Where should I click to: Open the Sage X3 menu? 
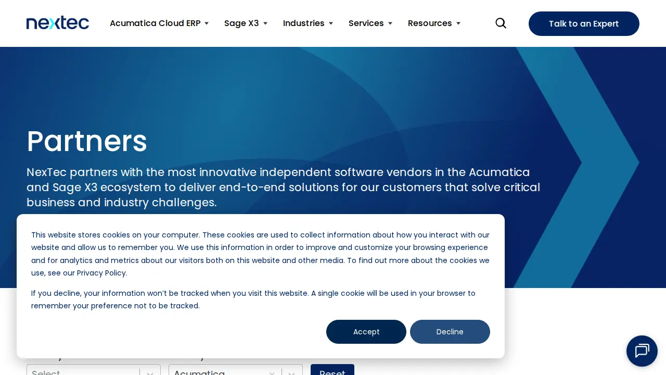click(x=241, y=23)
